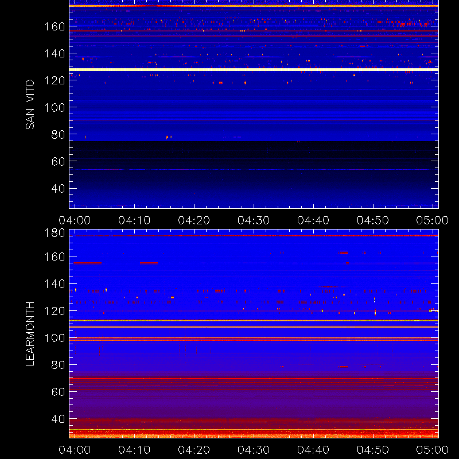Click 04:10 time label under San Vito plot

coord(134,220)
